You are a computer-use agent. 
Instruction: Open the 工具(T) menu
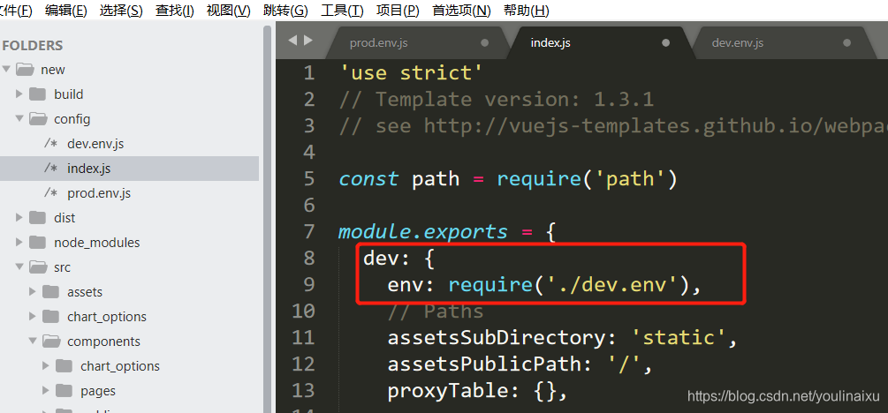click(x=342, y=11)
